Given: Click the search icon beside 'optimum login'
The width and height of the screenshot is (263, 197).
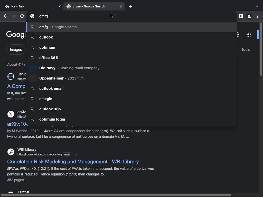Looking at the screenshot, I should point(32,119).
